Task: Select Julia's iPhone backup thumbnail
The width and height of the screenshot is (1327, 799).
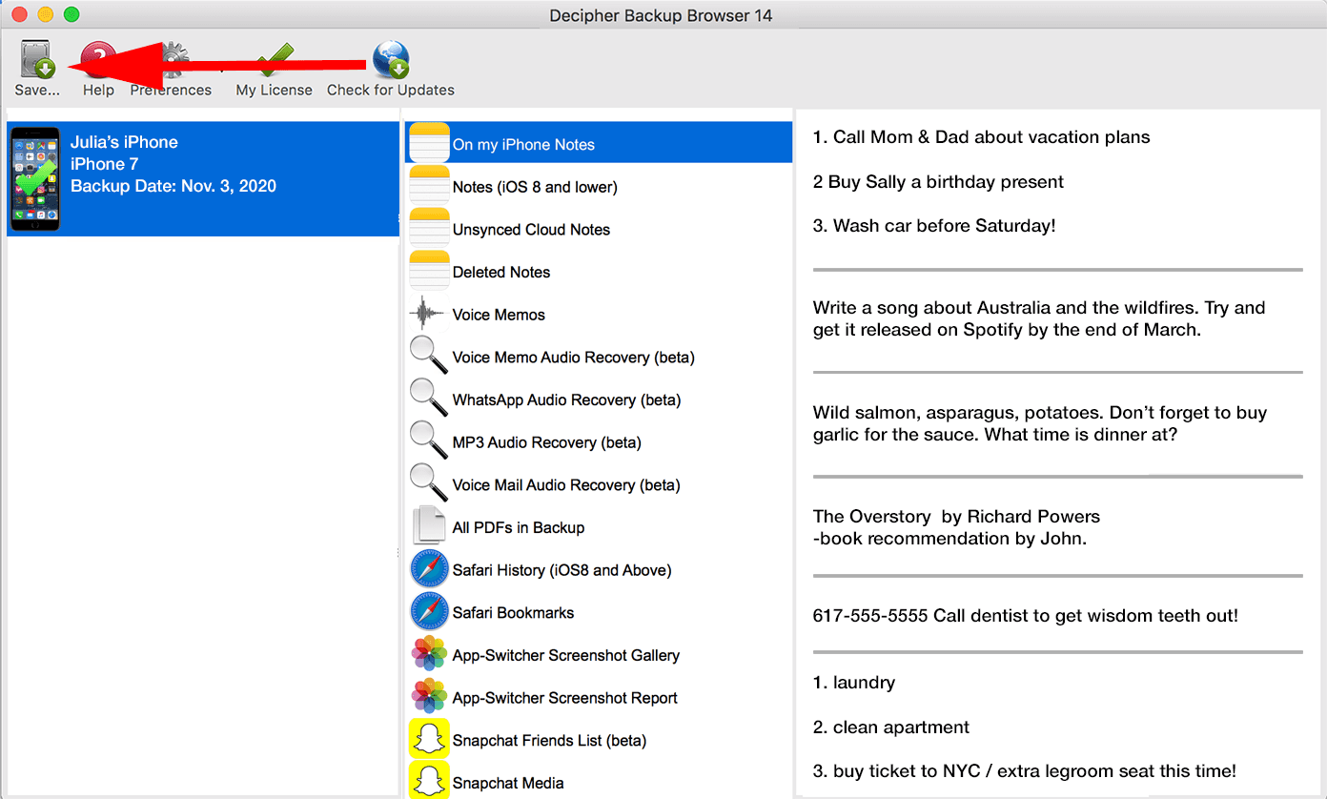Action: coord(35,179)
